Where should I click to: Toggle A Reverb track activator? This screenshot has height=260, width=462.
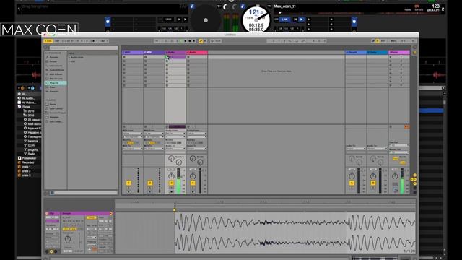(352, 183)
